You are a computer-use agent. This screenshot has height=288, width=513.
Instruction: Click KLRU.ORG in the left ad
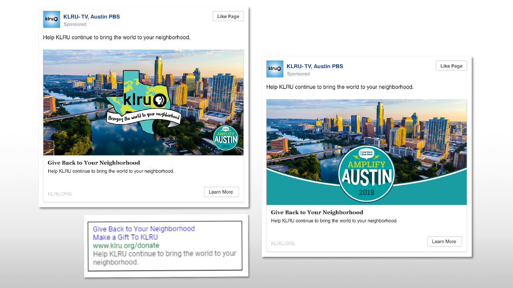(x=60, y=194)
